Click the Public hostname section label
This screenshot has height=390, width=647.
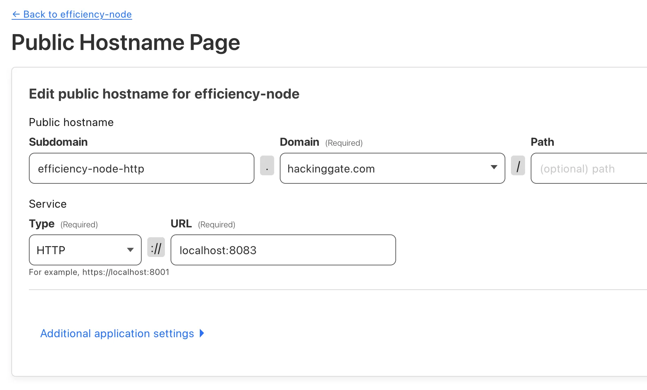(71, 122)
